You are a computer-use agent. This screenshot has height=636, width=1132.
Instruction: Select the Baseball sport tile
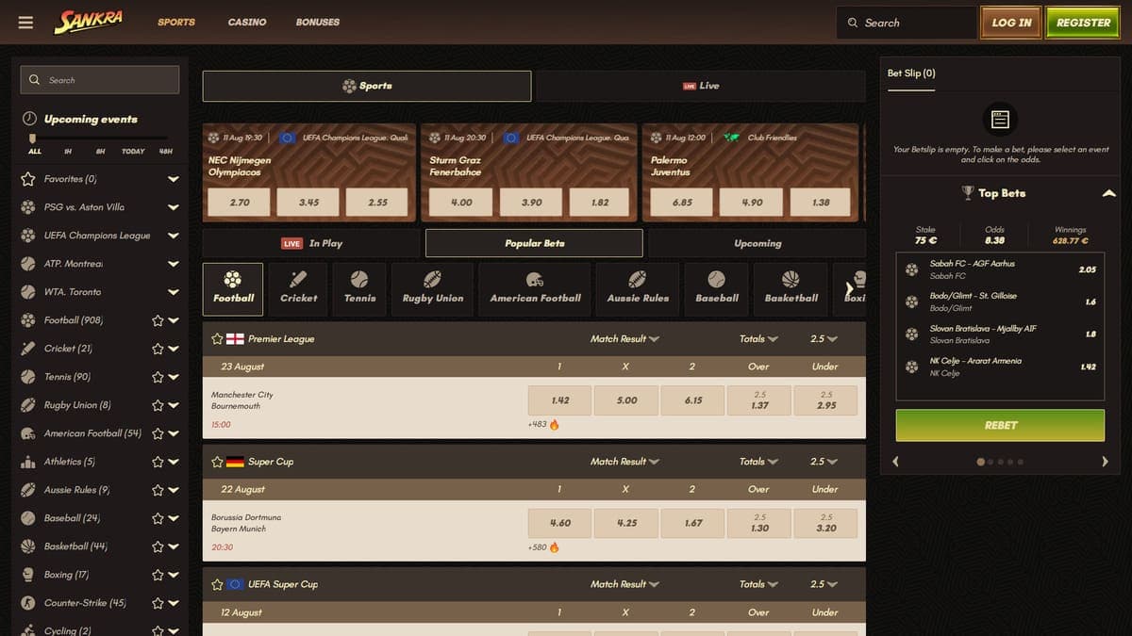click(717, 289)
